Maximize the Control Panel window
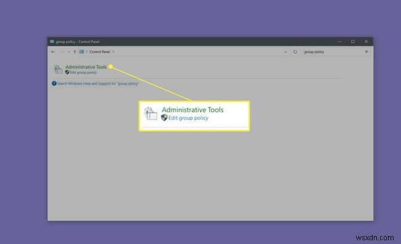 353,41
